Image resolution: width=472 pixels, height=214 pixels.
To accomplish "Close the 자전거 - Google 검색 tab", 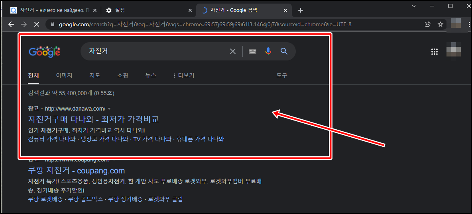I will point(285,10).
